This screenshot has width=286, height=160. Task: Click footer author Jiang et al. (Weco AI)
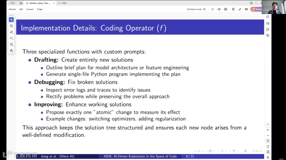tap(57, 156)
